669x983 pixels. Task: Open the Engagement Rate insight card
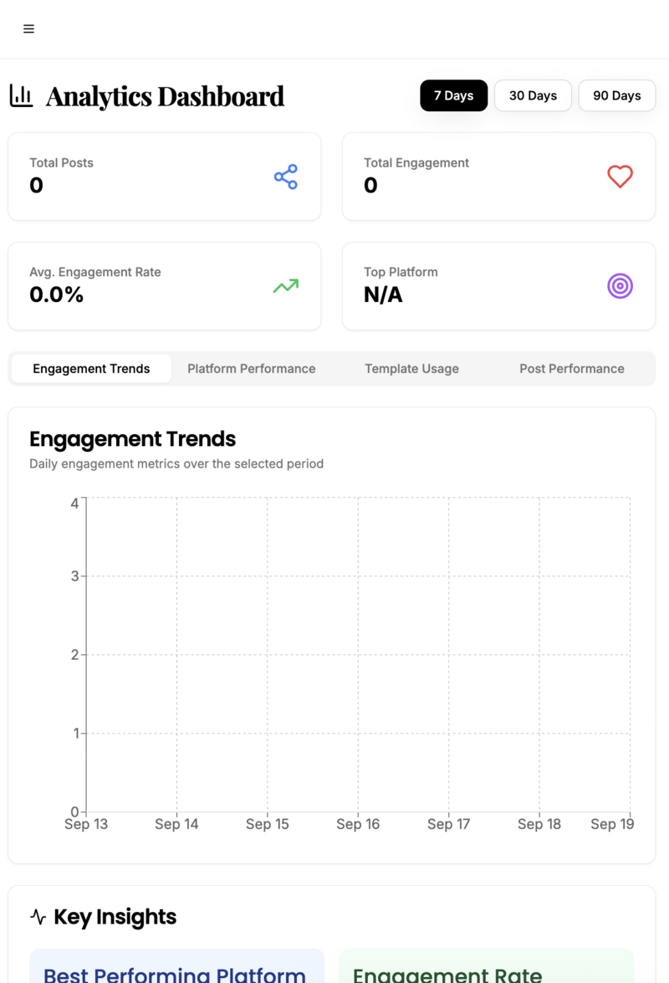point(486,970)
